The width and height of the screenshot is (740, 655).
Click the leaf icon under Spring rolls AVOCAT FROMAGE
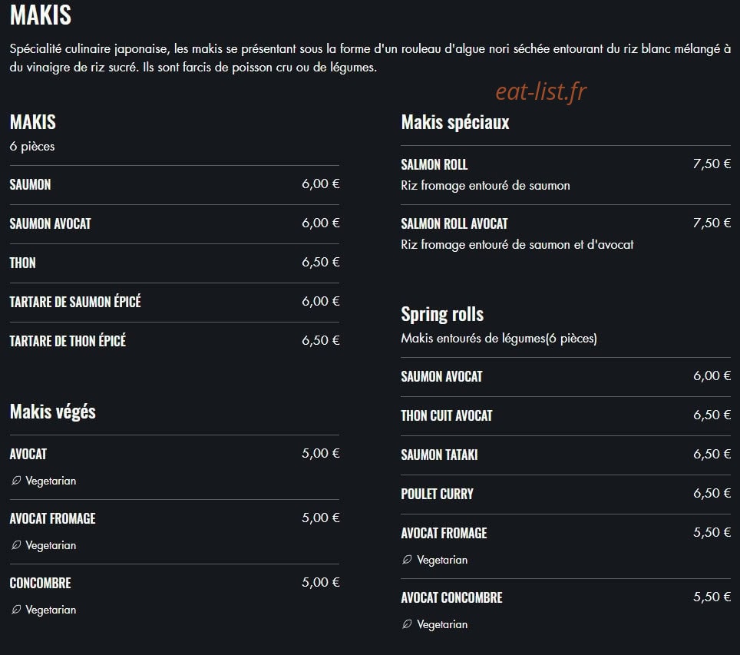(408, 560)
